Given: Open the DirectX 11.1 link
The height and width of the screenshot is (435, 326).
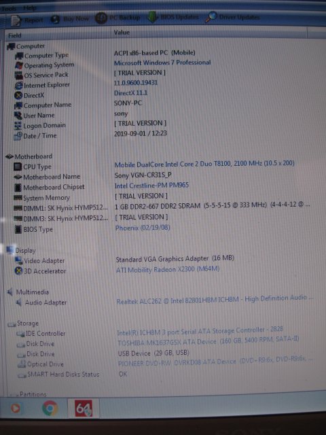Looking at the screenshot, I should [x=130, y=93].
